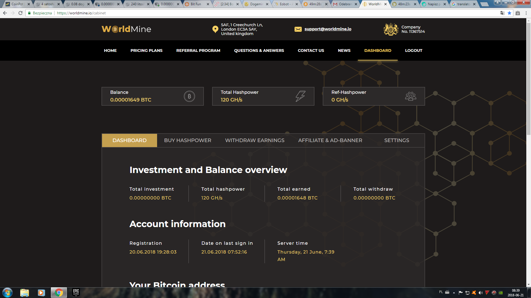Click the yellow envelope email icon
Viewport: 531px width, 298px height.
[298, 29]
